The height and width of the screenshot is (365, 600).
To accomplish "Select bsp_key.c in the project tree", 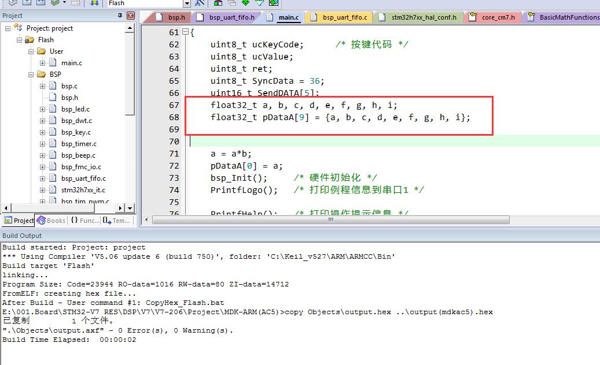I will tap(76, 132).
